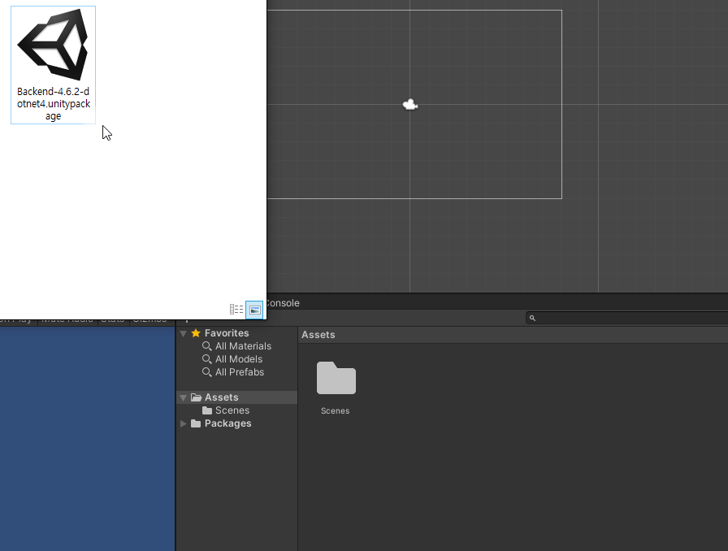
Task: Show All Materials saved search
Action: click(x=243, y=346)
